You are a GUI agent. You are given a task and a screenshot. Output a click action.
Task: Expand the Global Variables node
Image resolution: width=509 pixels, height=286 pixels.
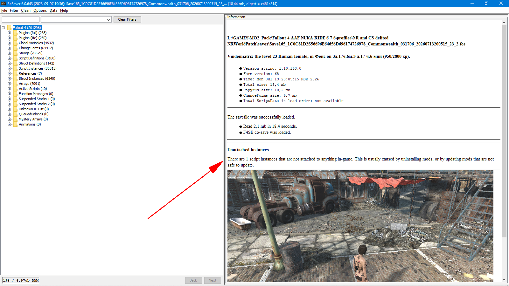point(10,43)
